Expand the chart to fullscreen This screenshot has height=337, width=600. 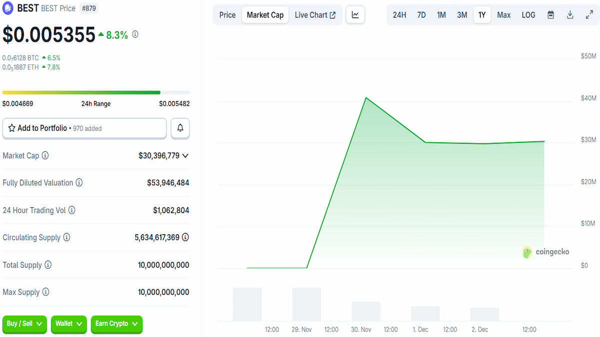point(589,15)
